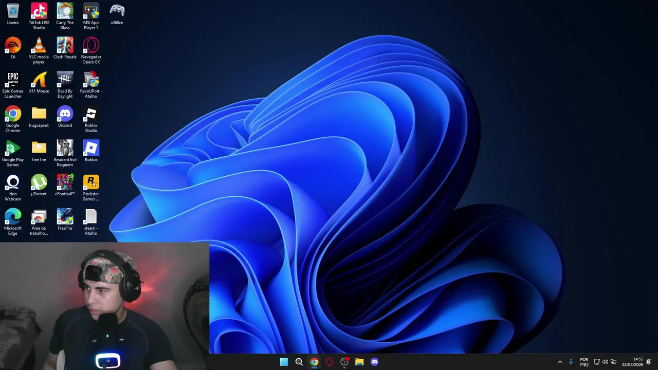Click the Discord desktop shortcut
The width and height of the screenshot is (658, 370).
[65, 117]
